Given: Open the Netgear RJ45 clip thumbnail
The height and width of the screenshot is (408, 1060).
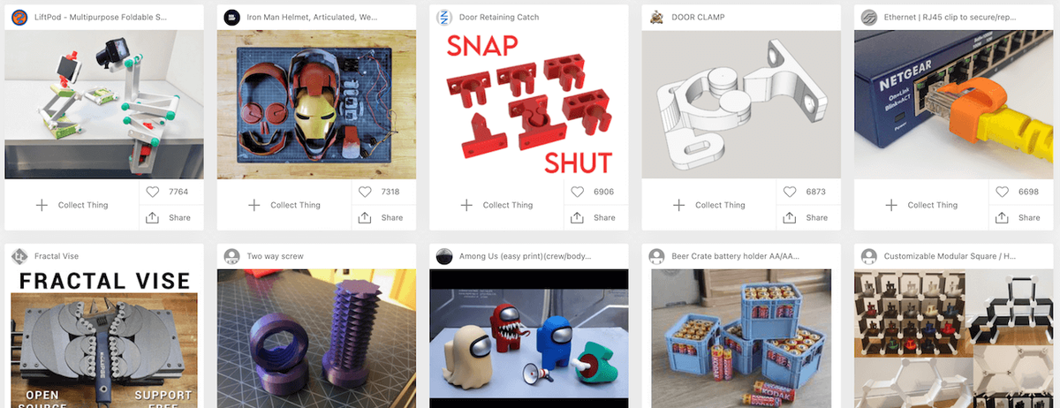Looking at the screenshot, I should click(953, 104).
